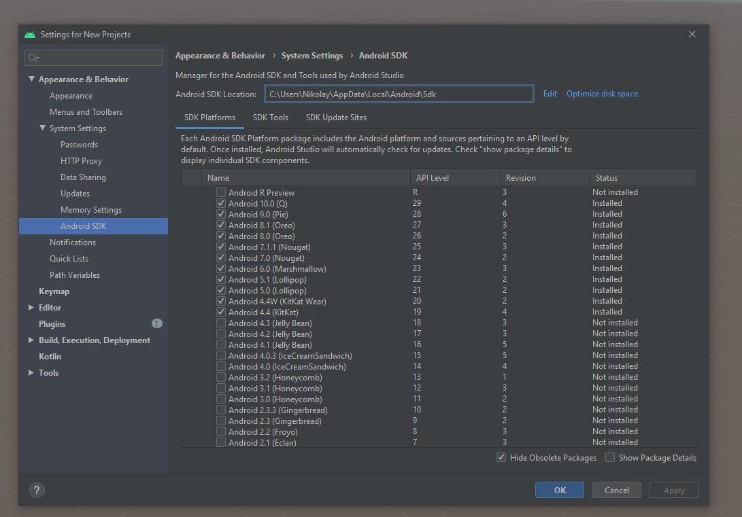Click the Plugins update count badge
742x517 pixels.
tap(156, 323)
